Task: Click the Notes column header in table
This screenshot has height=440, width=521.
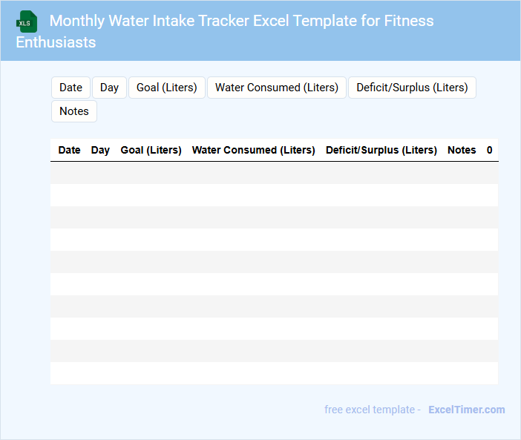Action: 461,150
